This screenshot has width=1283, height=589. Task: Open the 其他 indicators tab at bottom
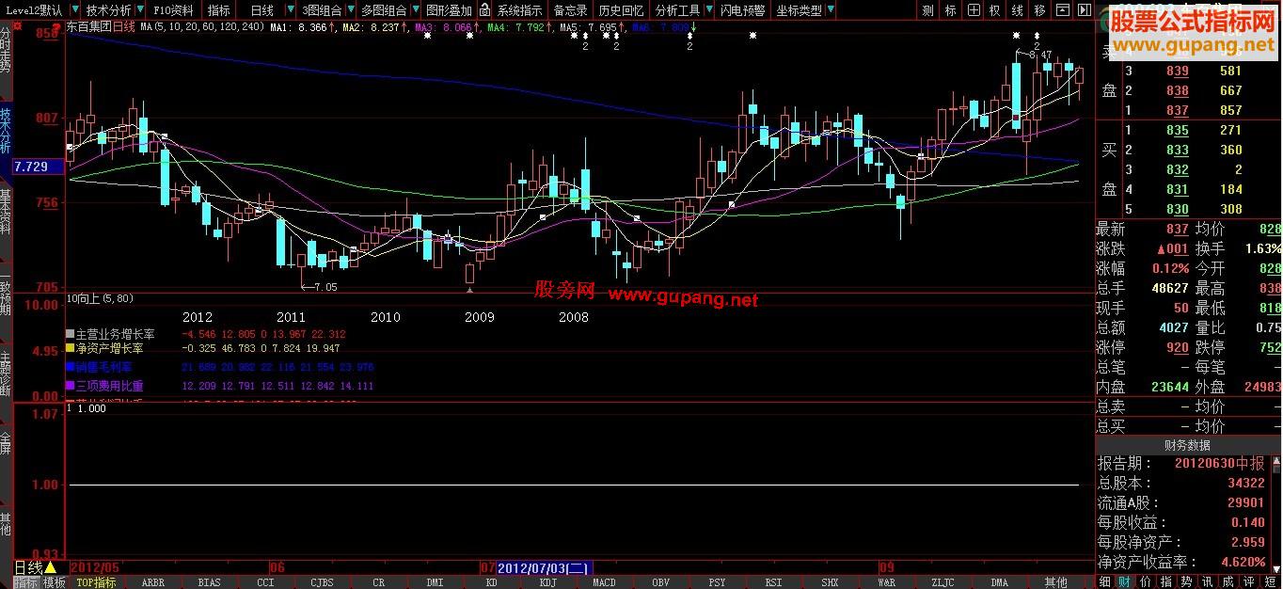point(1056,582)
